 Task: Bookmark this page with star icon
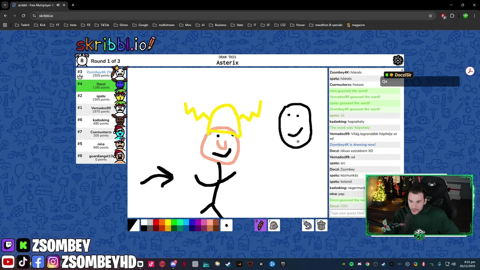click(x=430, y=16)
